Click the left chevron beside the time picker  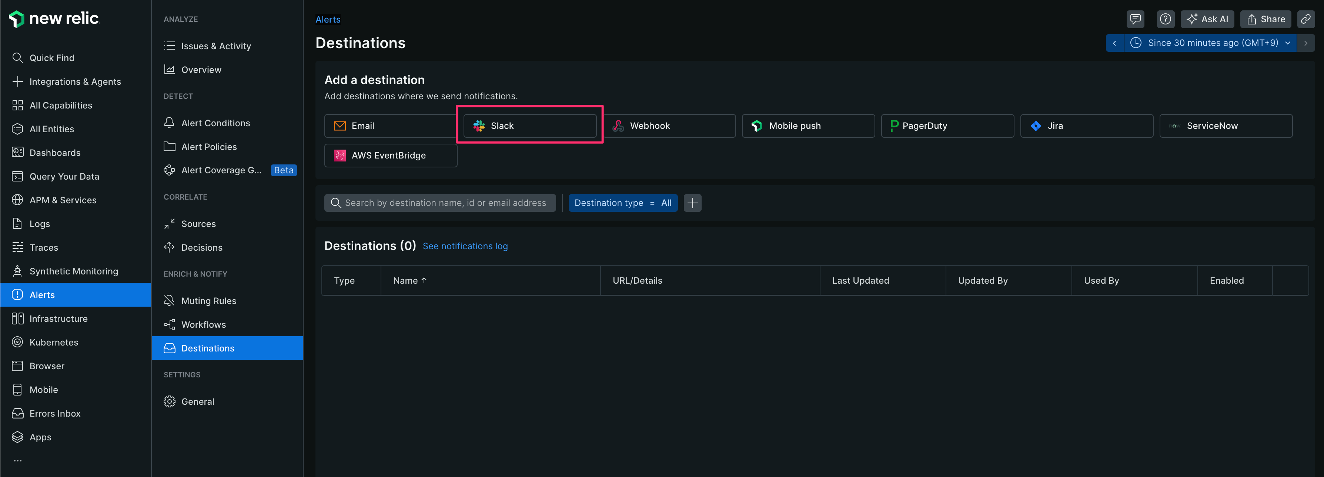(x=1115, y=43)
